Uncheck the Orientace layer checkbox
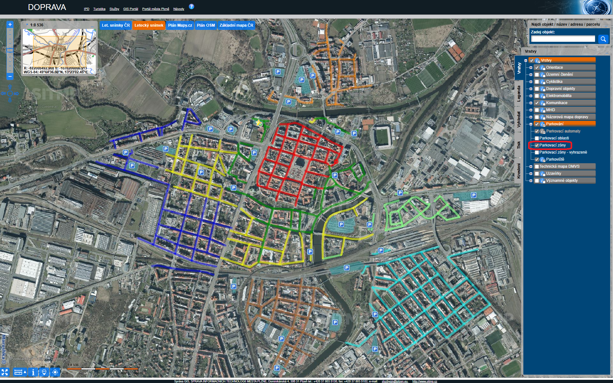613x383 pixels. [537, 67]
